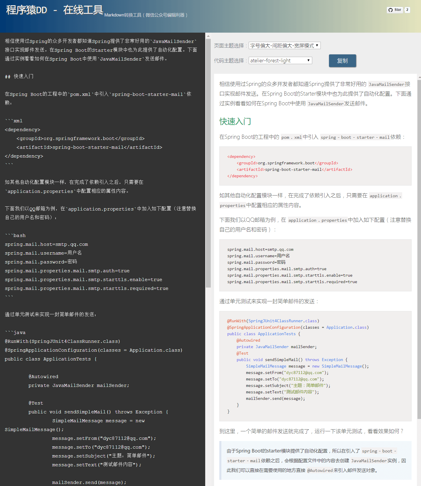
Task: Click message.setText line in preview code
Action: point(283,392)
